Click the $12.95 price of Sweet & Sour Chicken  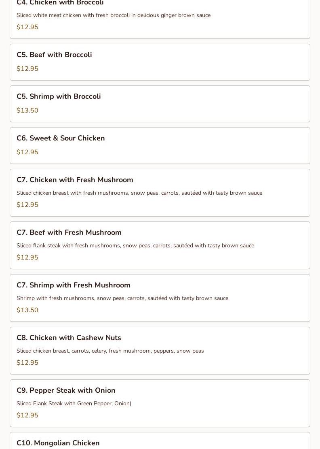point(27,152)
